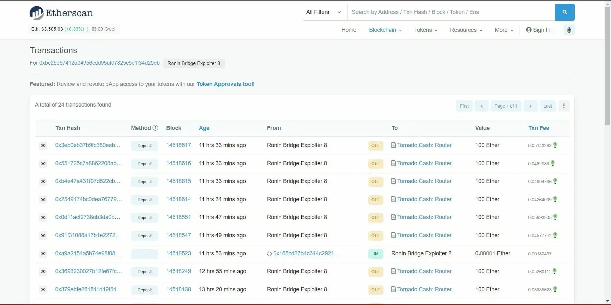This screenshot has width=611, height=305.
Task: Click the gas pump icon beside fee 0.05143293
Action: point(555,145)
